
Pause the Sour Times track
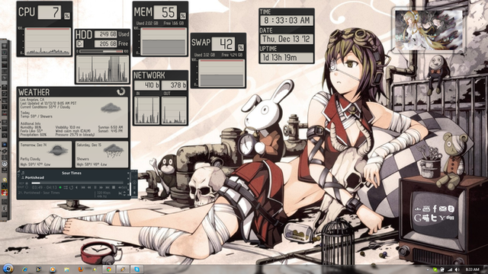(95, 187)
